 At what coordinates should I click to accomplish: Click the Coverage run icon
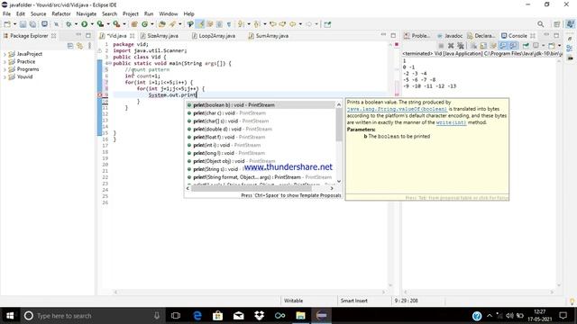tap(100, 24)
